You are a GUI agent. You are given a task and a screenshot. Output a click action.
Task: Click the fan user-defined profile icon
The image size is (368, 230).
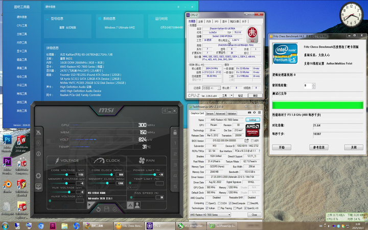[x=137, y=205]
